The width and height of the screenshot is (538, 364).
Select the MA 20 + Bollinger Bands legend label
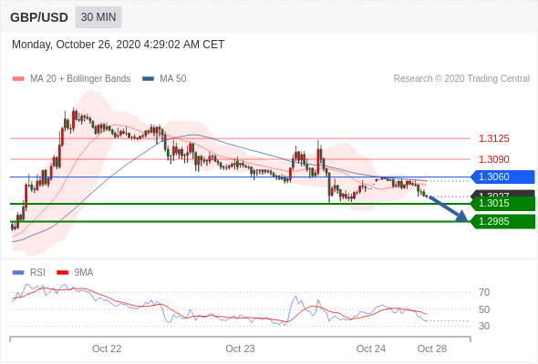[80, 79]
